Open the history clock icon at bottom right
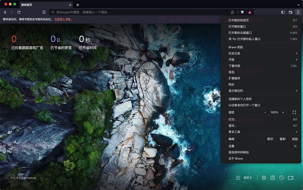Image resolution: width=303 pixels, height=190 pixels. 281,178
